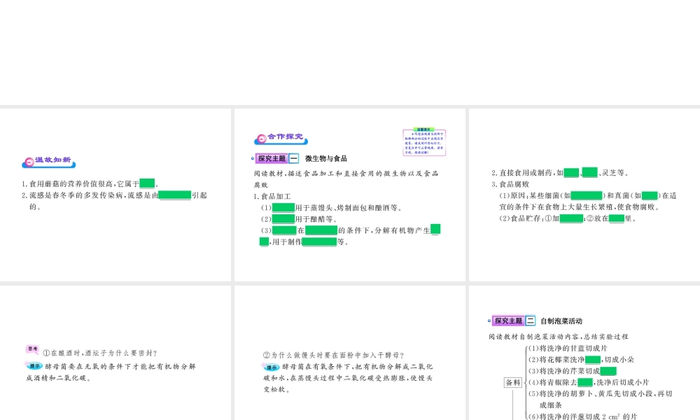This screenshot has height=420, width=700.
Task: Click the question ②为什么做馒头时要在面粉中加入干酵母
Action: pyautogui.click(x=333, y=356)
